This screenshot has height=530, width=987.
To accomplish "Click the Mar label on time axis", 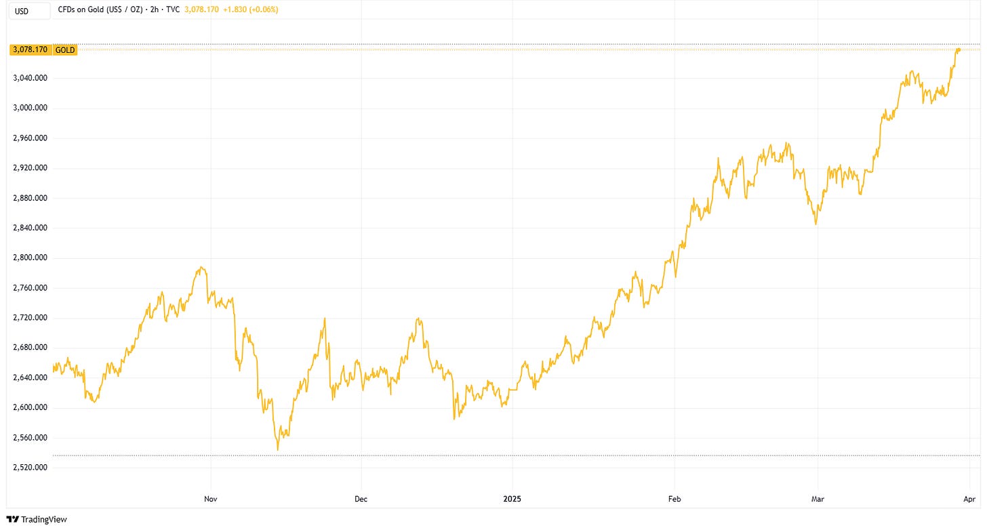I will pos(818,500).
